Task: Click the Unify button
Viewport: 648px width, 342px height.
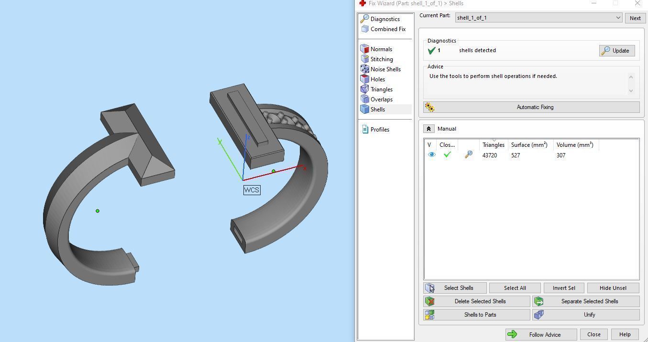Action: coord(586,315)
